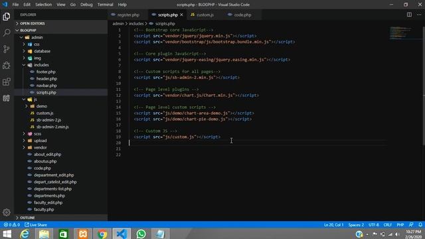
Task: Select language mode PHP in status bar
Action: coord(400,225)
